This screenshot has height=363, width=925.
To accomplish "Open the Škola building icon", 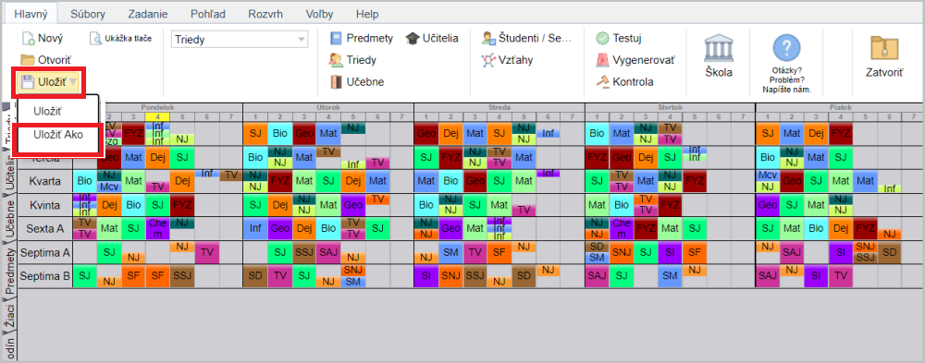I will (719, 48).
